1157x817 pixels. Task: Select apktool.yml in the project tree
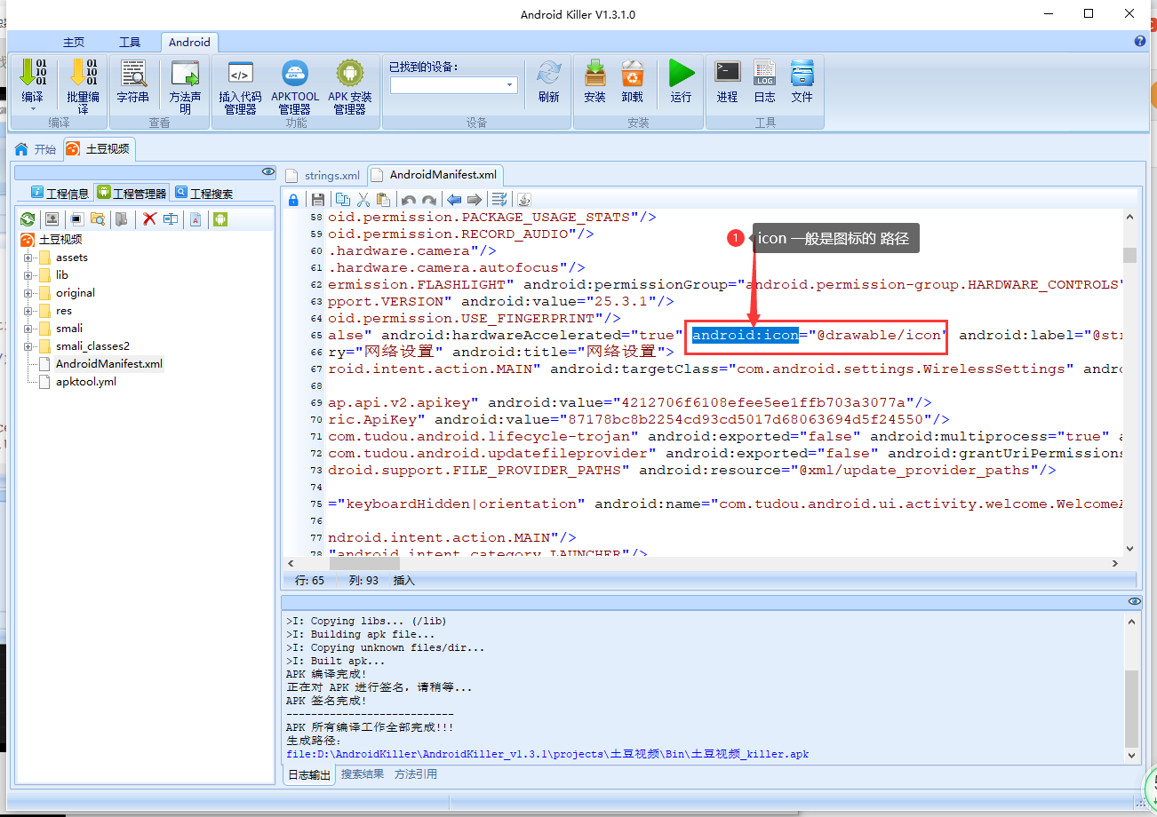[x=86, y=382]
